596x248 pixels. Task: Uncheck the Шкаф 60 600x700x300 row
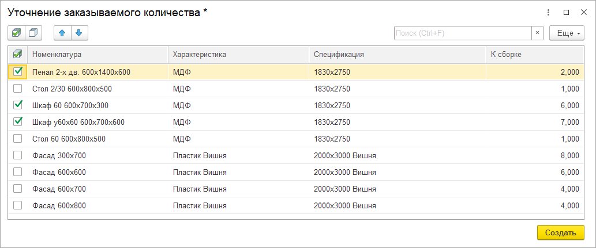tap(18, 105)
